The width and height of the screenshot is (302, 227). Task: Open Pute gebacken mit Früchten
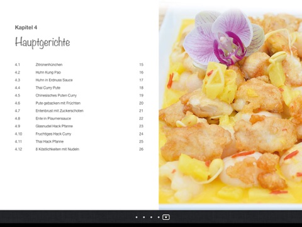pyautogui.click(x=58, y=103)
